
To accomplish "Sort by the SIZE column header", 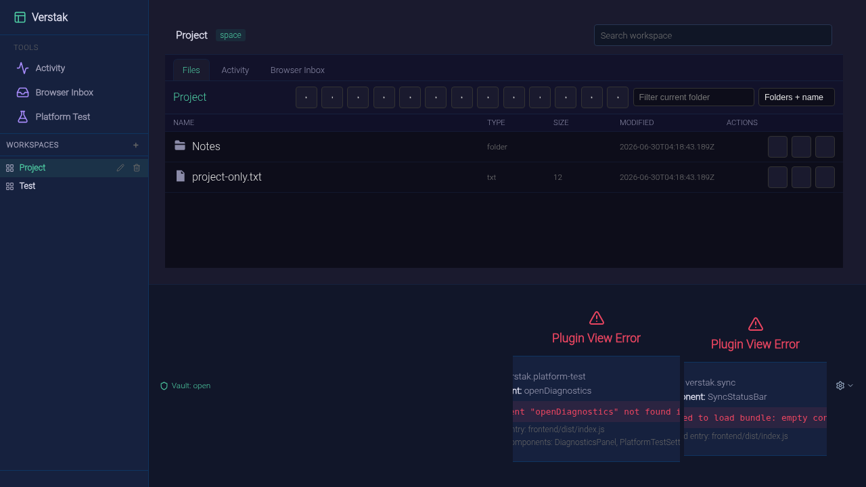I will click(561, 123).
